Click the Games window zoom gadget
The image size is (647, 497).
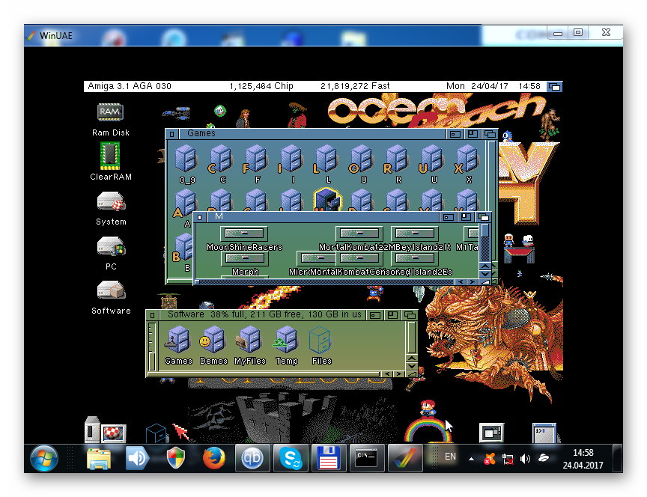pos(473,134)
